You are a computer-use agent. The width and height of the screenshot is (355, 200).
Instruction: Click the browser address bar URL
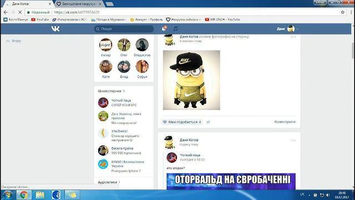pos(77,12)
